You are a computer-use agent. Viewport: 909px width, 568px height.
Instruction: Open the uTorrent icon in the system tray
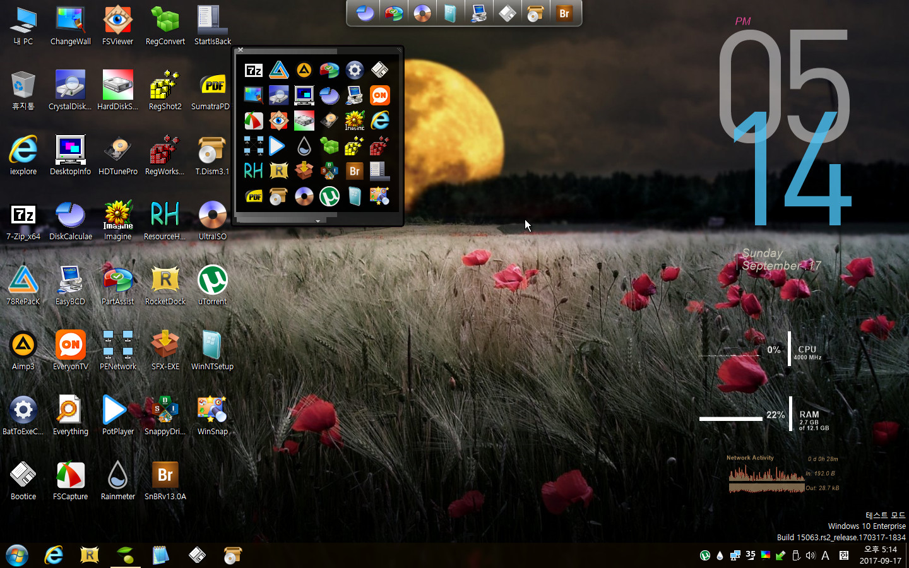pos(705,555)
